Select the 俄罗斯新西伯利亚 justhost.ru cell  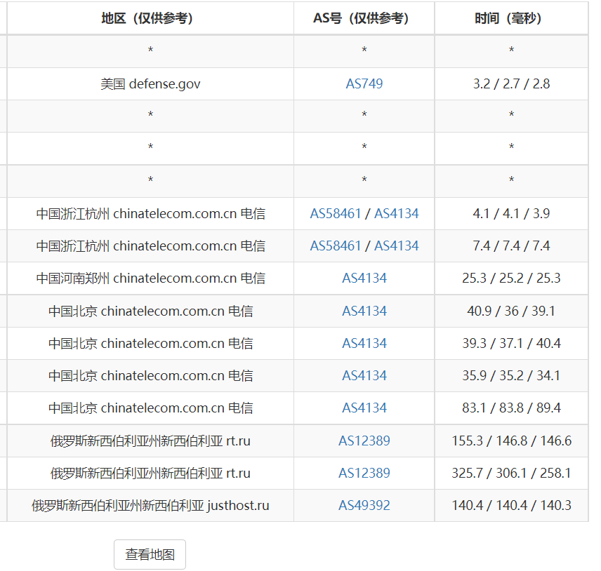(x=150, y=506)
